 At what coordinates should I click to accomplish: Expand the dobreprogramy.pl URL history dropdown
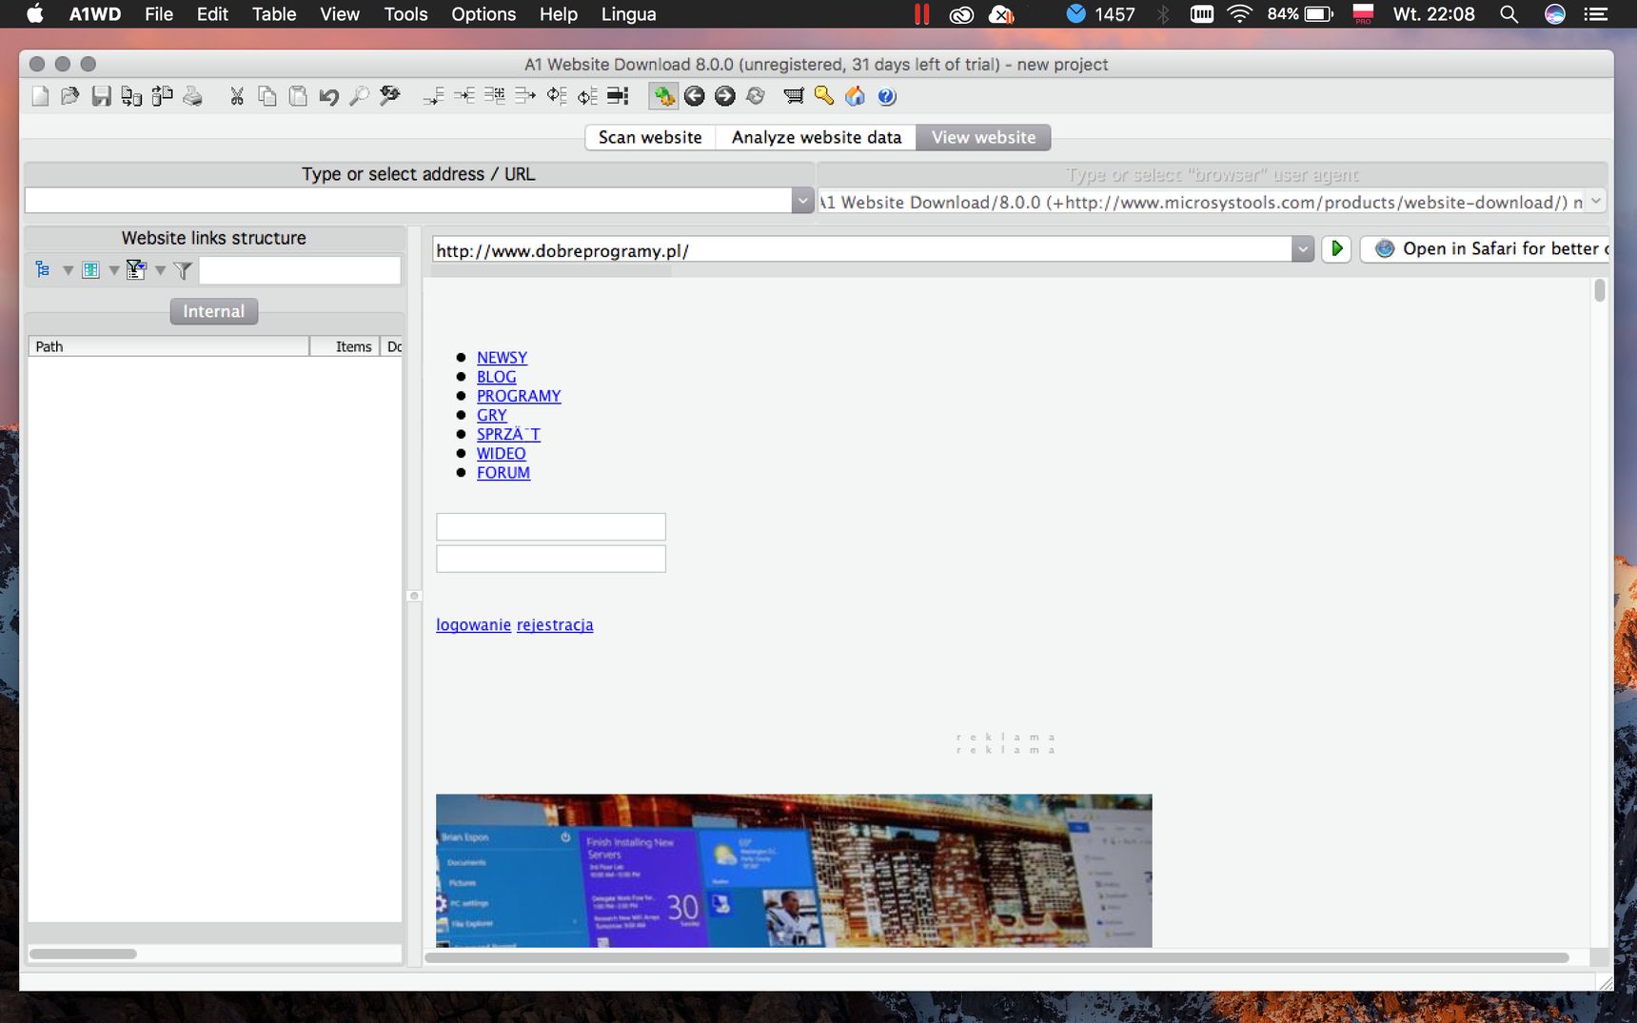click(x=1302, y=249)
